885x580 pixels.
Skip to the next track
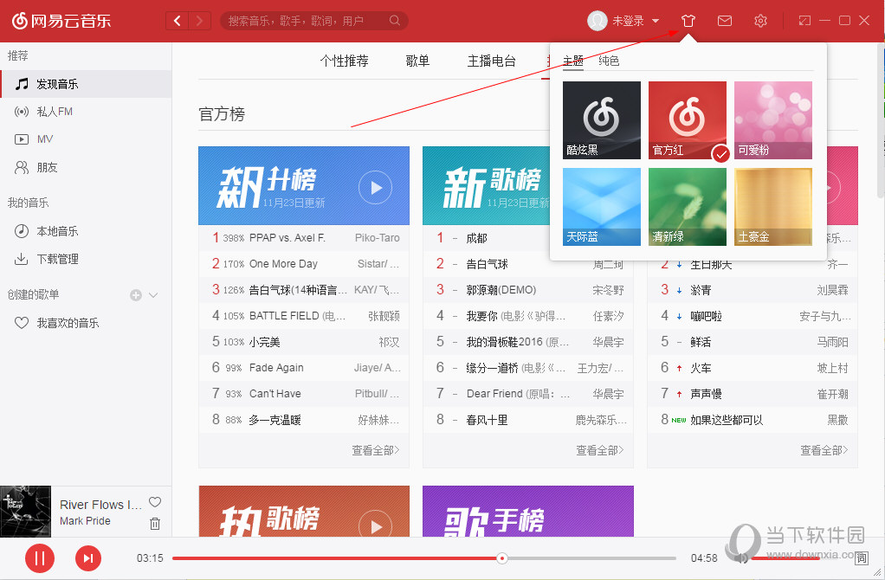(x=88, y=558)
